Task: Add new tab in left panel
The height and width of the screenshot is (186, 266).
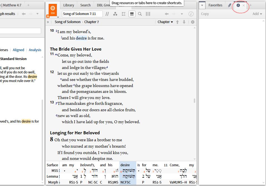Action: point(29,5)
